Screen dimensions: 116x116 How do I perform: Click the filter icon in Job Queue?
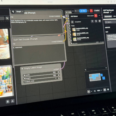[92, 21]
